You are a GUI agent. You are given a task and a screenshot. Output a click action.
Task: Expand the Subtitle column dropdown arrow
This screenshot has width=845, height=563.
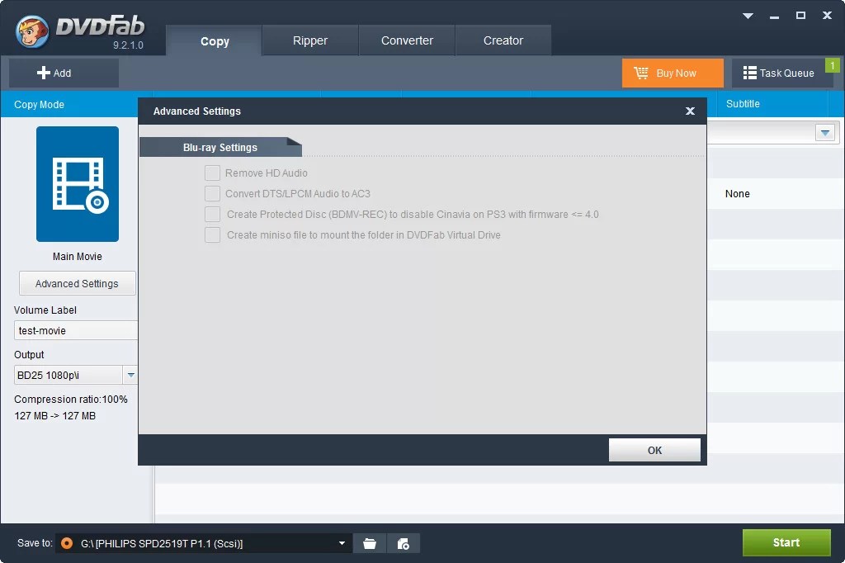pyautogui.click(x=825, y=133)
